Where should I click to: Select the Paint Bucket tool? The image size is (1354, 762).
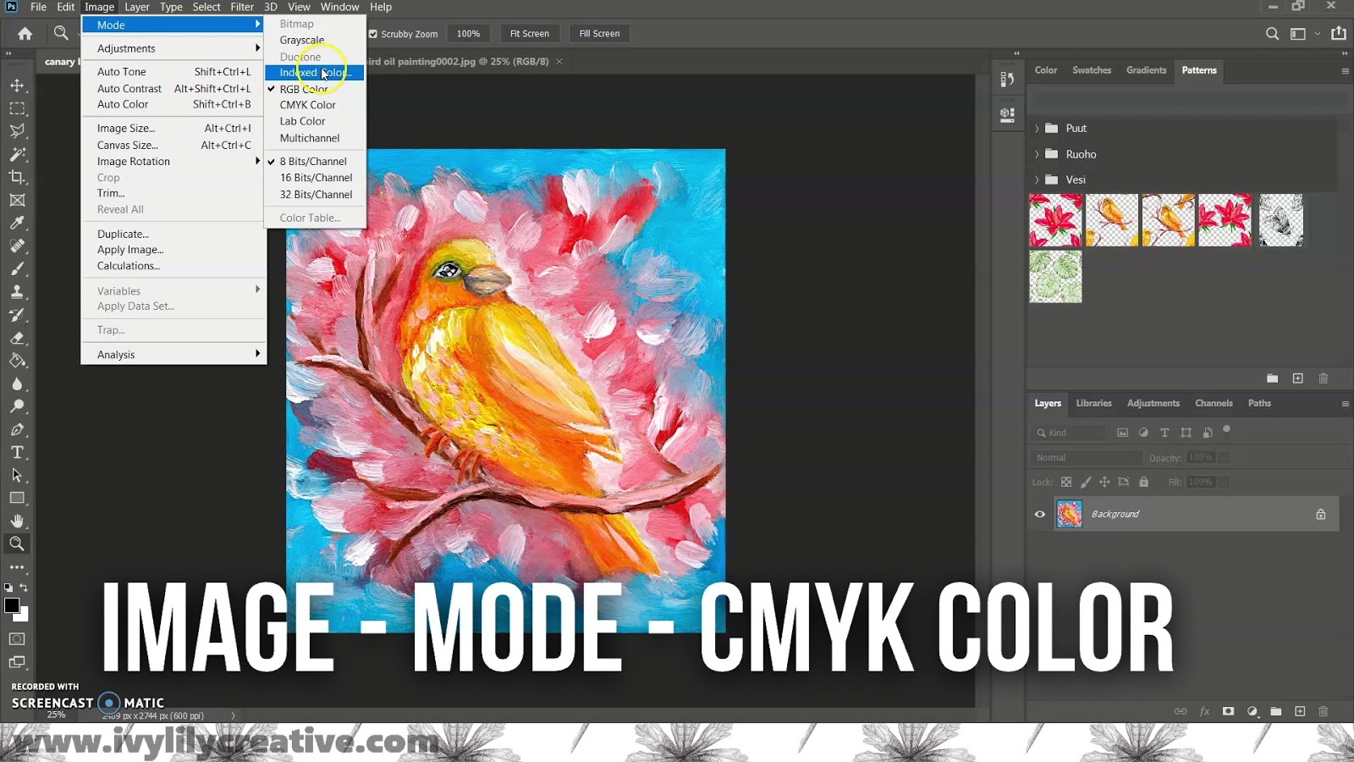coord(17,360)
